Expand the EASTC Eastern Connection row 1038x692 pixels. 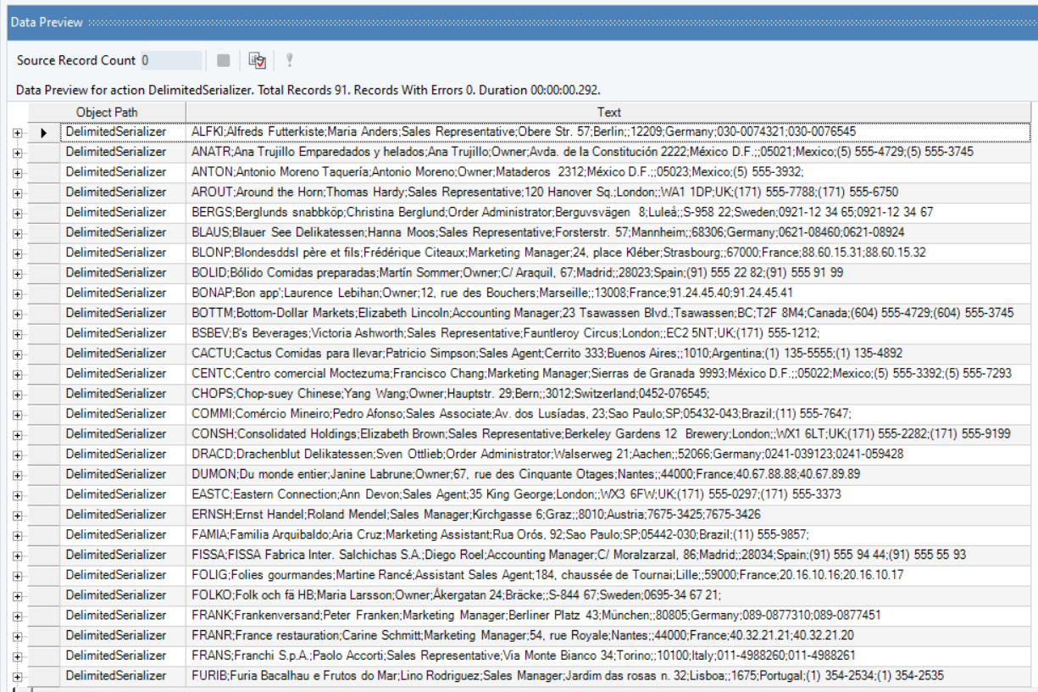point(17,494)
